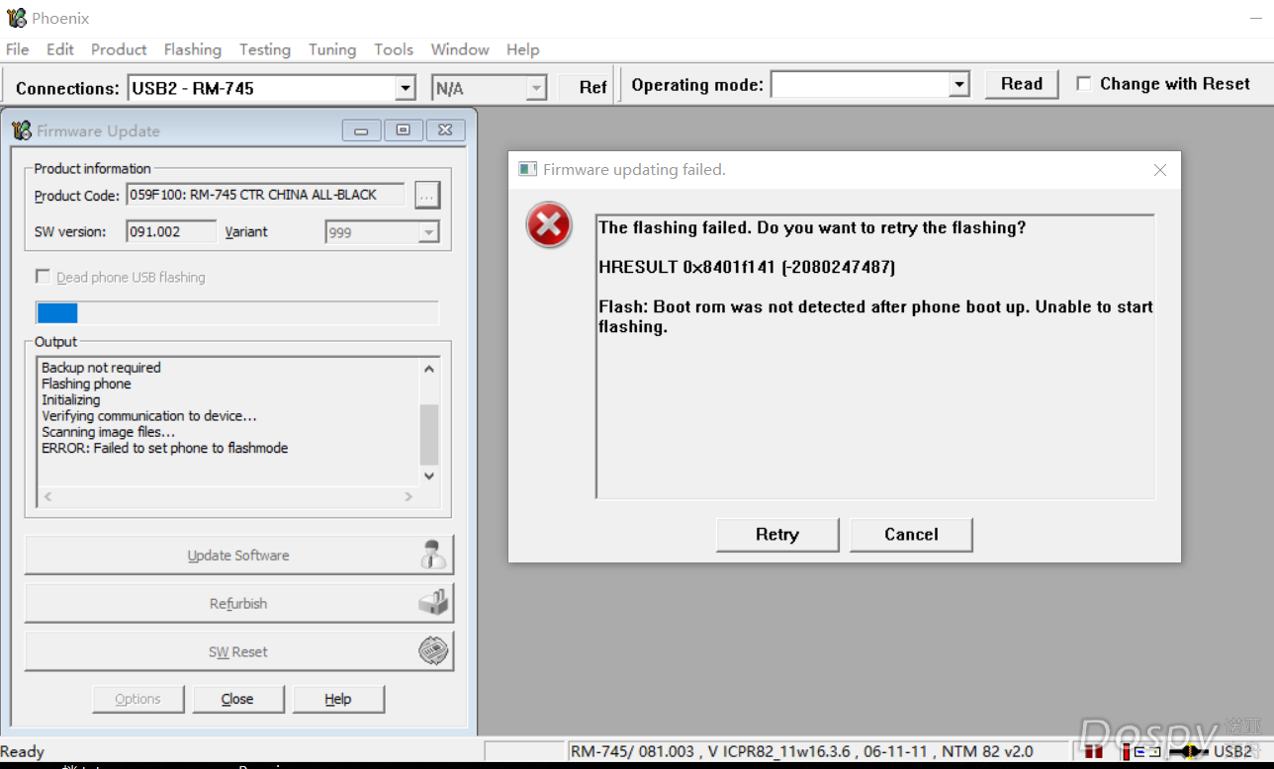
Task: Toggle the Change with Reset checkbox
Action: tap(1084, 84)
